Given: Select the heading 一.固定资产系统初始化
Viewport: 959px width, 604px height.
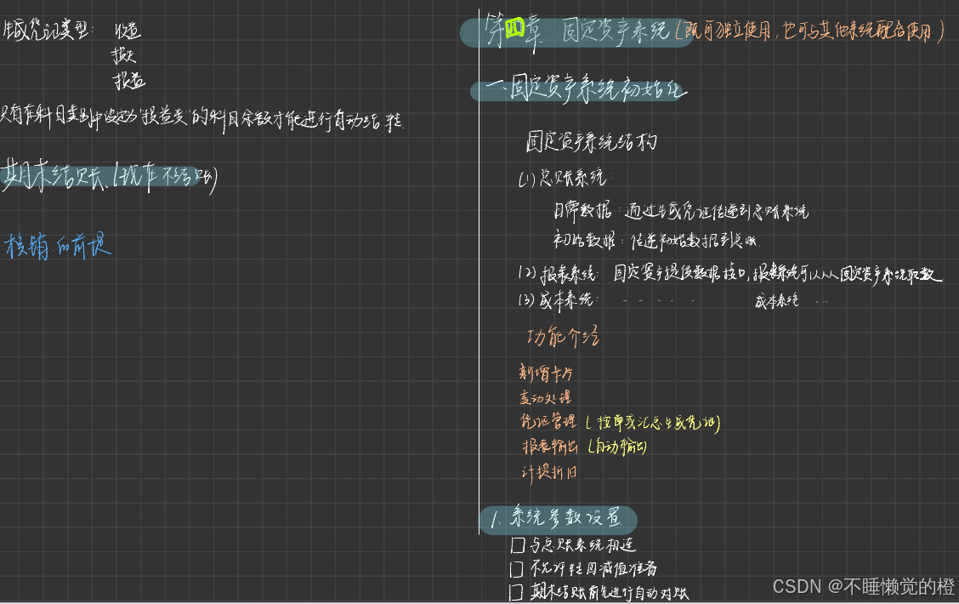Looking at the screenshot, I should (x=585, y=90).
